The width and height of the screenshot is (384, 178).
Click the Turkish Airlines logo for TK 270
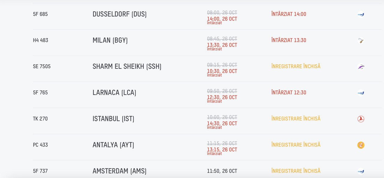tap(361, 119)
